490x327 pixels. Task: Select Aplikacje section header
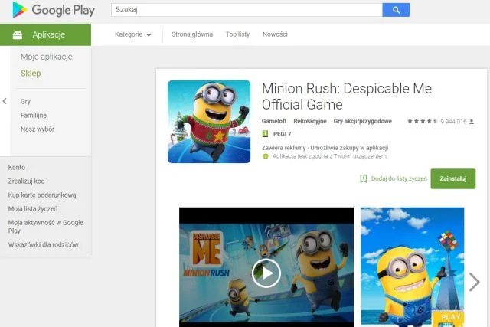tap(46, 34)
